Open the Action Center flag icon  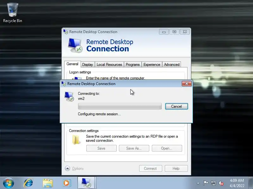pyautogui.click(x=206, y=183)
